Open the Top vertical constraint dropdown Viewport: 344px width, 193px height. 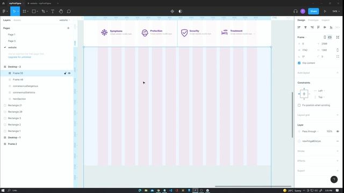pyautogui.click(x=321, y=97)
